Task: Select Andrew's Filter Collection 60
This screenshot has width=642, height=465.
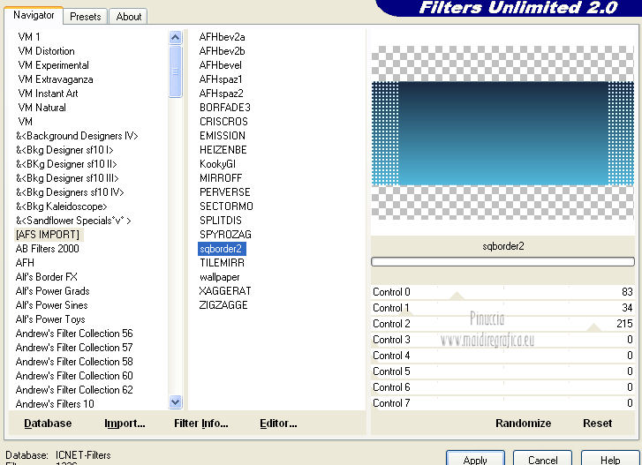Action: pos(74,376)
